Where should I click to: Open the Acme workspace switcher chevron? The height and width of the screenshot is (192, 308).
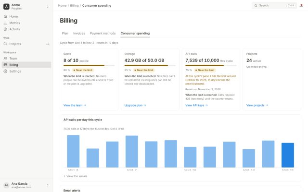point(48,6)
